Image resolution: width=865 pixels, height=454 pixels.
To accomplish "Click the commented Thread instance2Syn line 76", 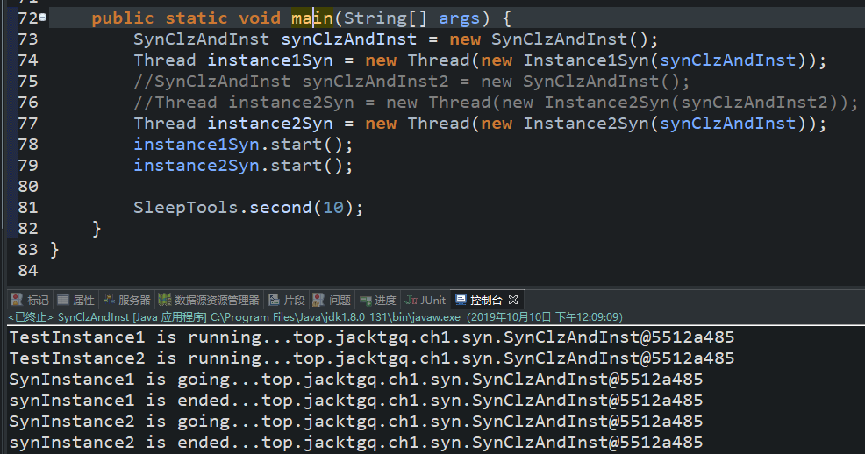I will [x=496, y=103].
